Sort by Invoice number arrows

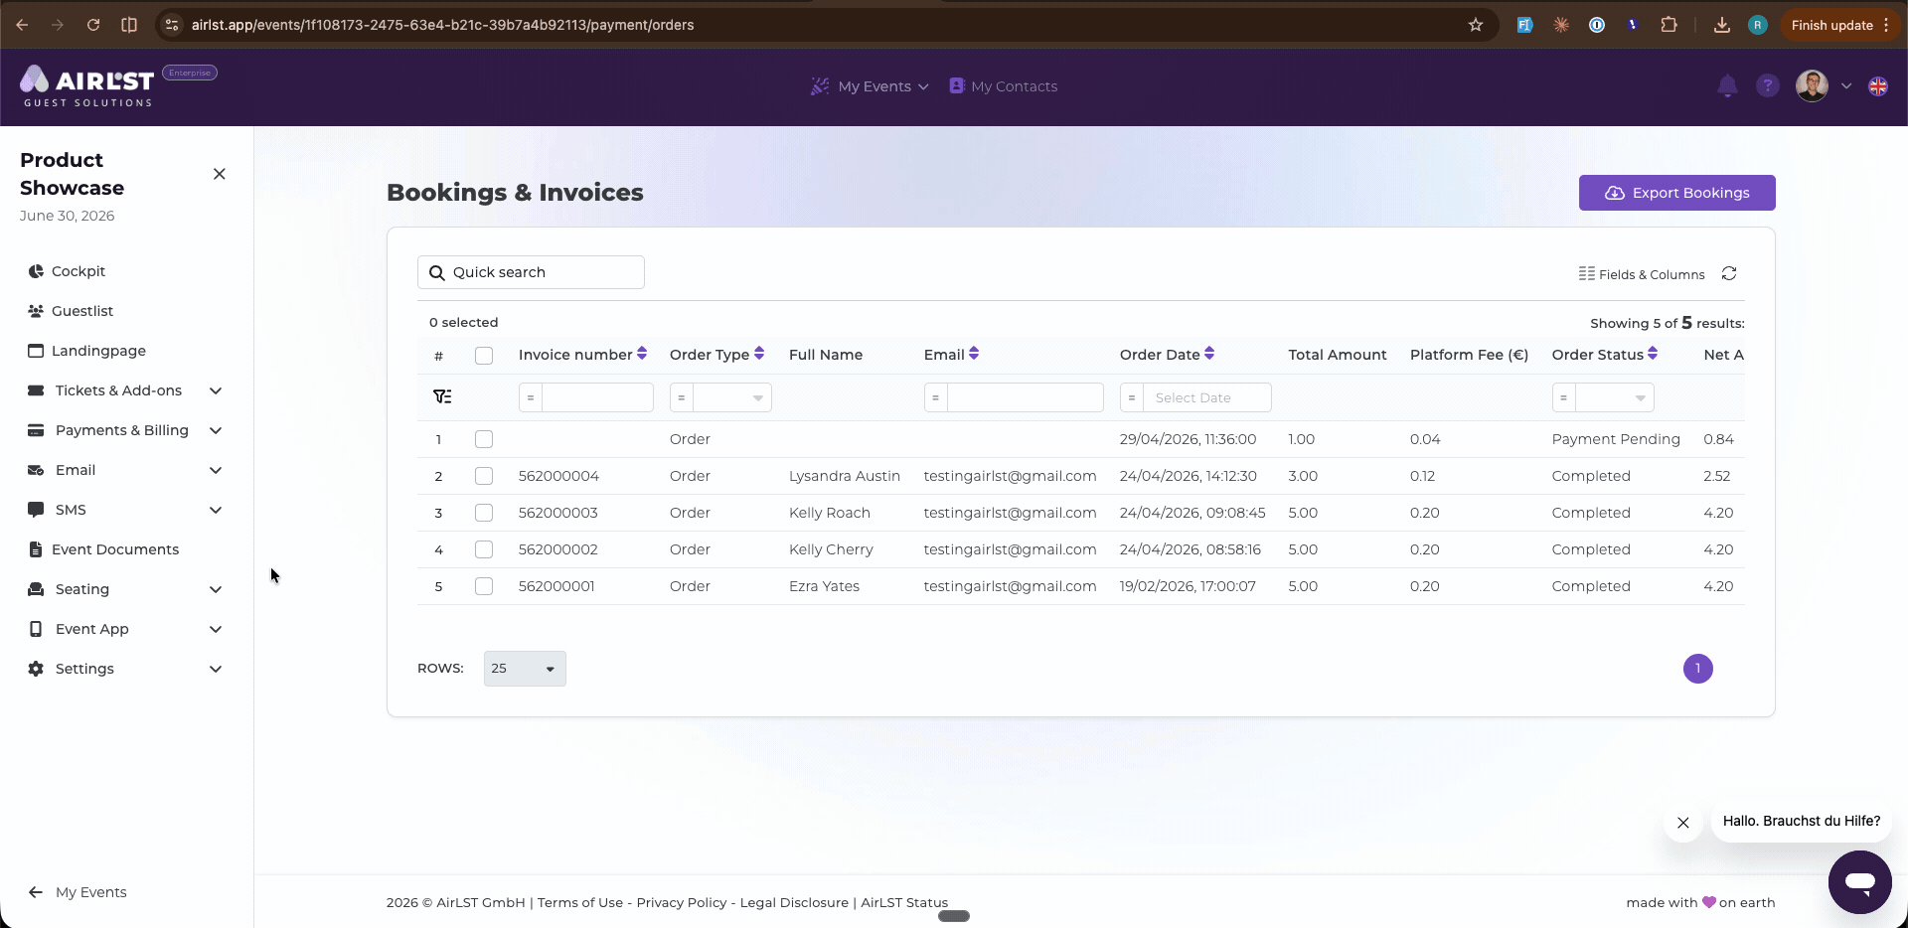click(x=642, y=354)
